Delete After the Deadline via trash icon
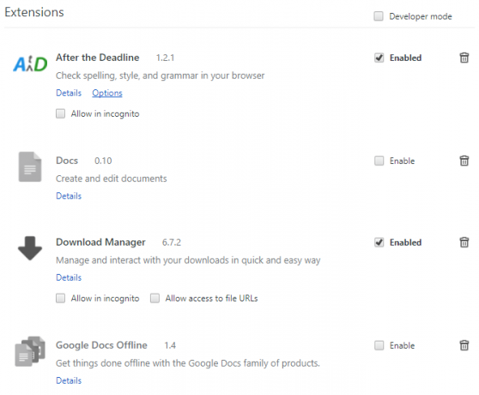 tap(464, 58)
